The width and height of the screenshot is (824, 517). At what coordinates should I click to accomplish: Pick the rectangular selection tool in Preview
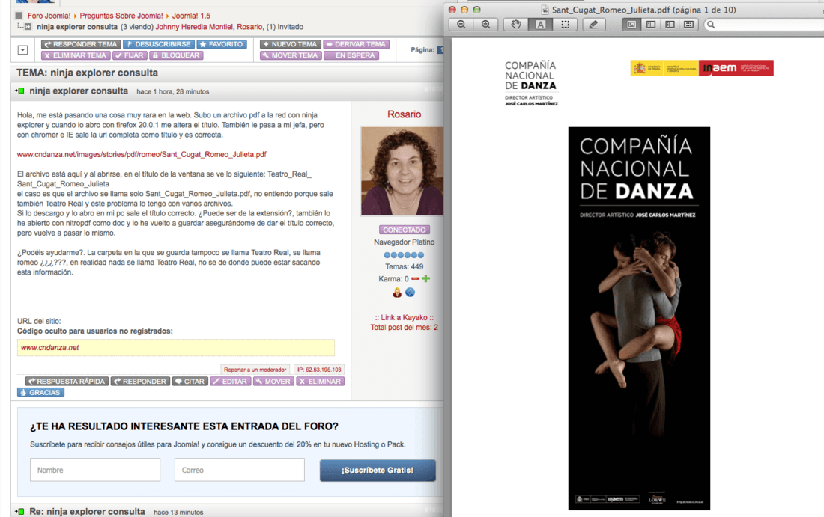pos(565,25)
